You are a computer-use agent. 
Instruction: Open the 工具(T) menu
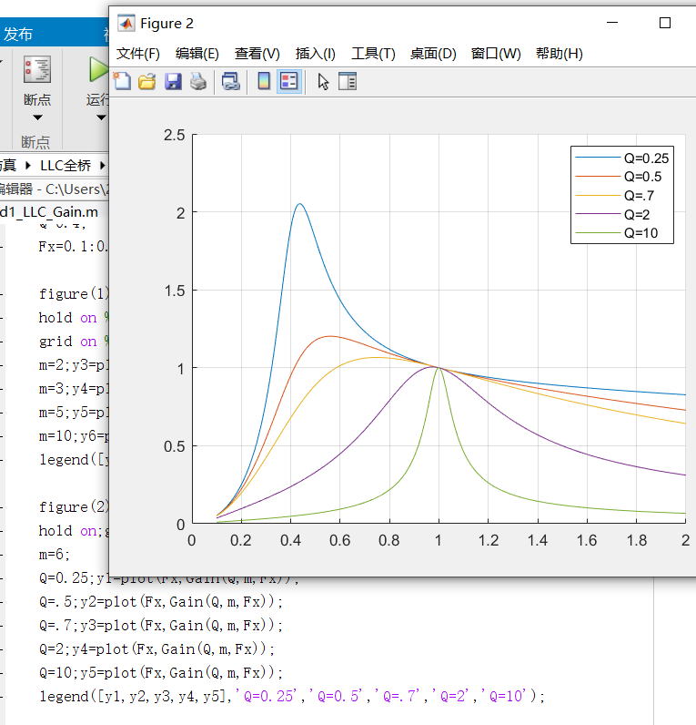coord(373,54)
